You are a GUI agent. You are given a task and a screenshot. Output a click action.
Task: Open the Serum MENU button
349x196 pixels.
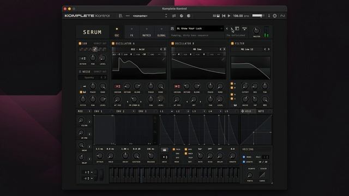244,28
